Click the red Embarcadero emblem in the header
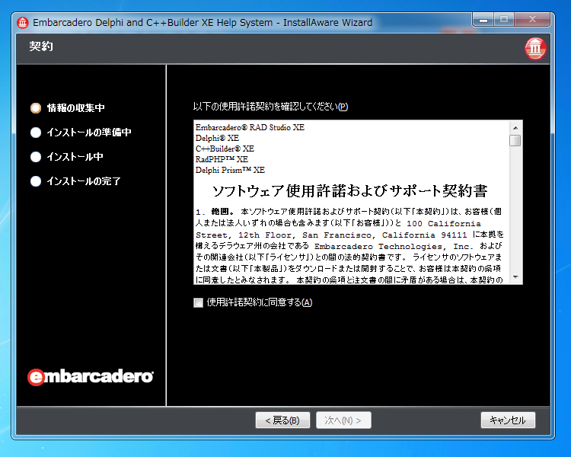This screenshot has height=457, width=571. pyautogui.click(x=535, y=49)
